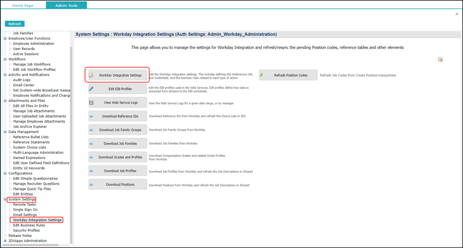Screen dimensions: 463x248
Task: Click the cloud icon beside Download Positions
Action: coord(91,185)
